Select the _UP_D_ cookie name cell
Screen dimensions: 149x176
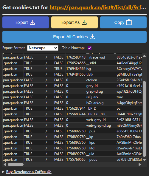(101, 108)
